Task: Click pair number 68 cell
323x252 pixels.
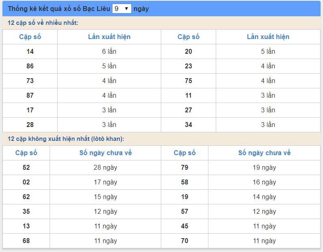Action: [x=26, y=241]
